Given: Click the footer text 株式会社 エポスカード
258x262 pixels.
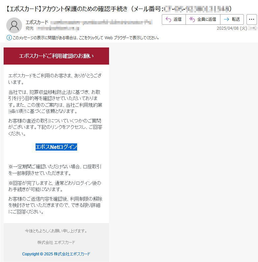Looking at the screenshot, I should point(56,242).
